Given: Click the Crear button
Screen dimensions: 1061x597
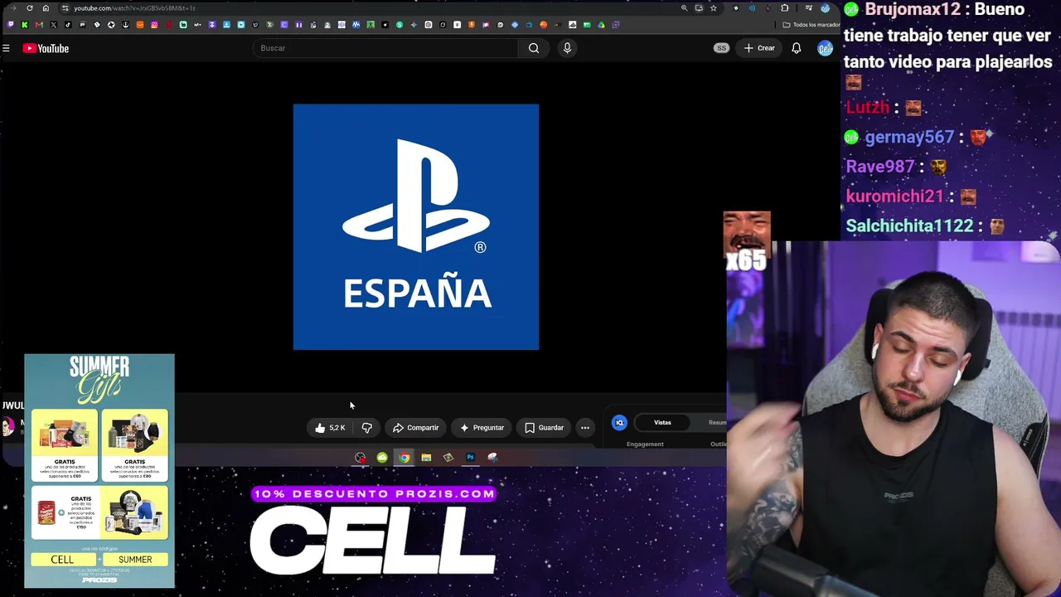Looking at the screenshot, I should coord(759,48).
